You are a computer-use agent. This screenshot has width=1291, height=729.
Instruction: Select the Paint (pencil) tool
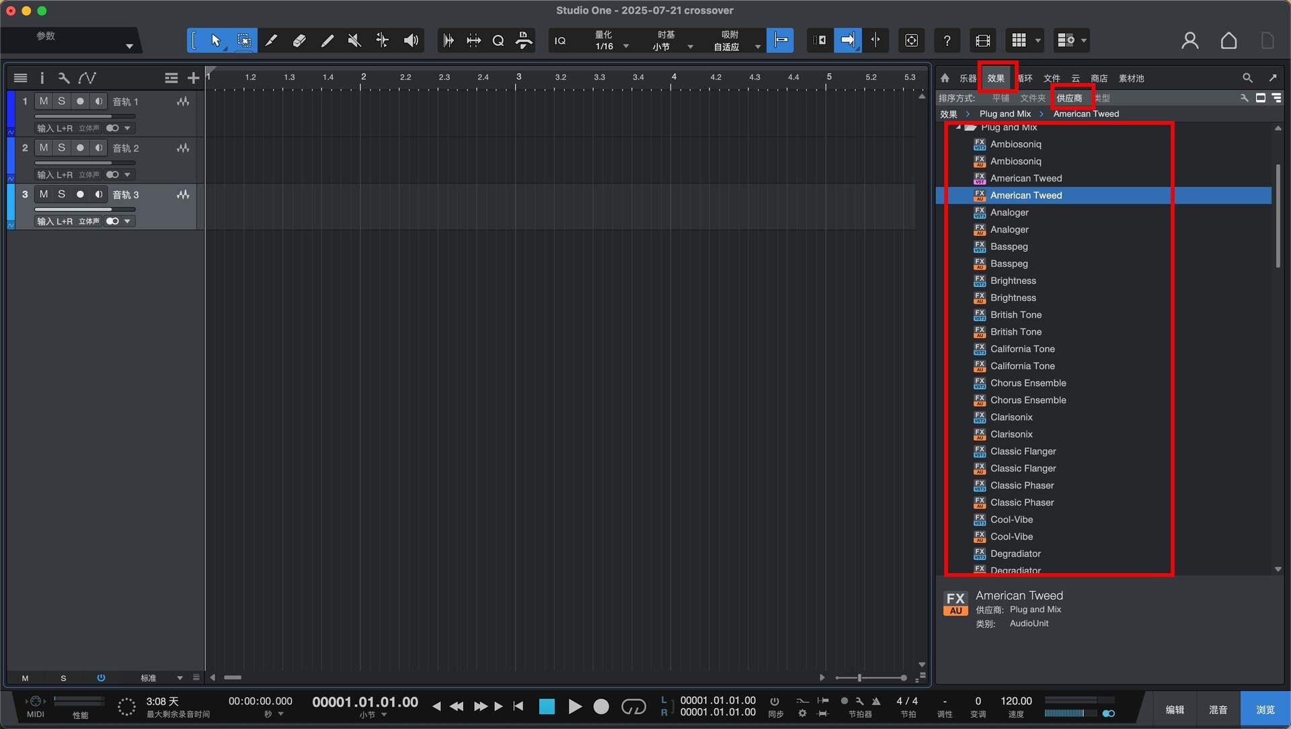tap(327, 40)
